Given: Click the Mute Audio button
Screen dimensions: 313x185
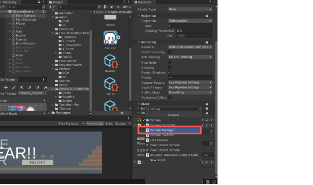Looking at the screenshot, I should [x=95, y=124].
